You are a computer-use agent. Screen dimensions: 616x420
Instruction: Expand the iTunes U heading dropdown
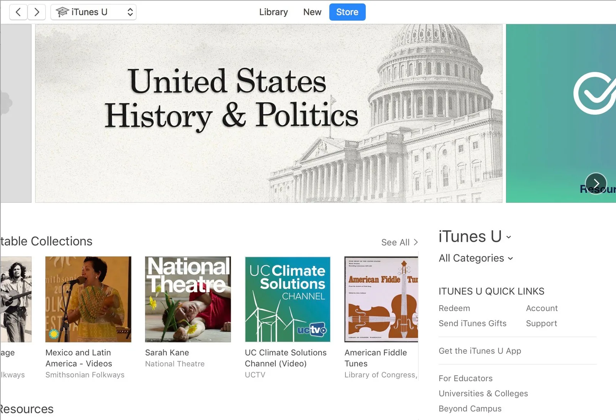(475, 237)
